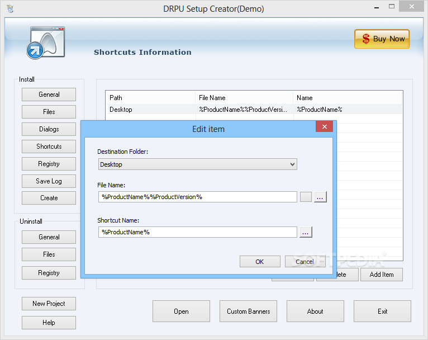428x340 pixels.
Task: Click the %ProductName%%ProductVersi... file name cell
Action: pos(243,110)
